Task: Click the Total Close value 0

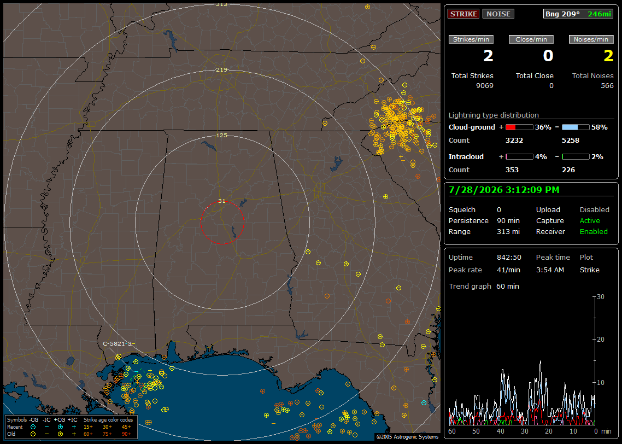Action: 551,86
